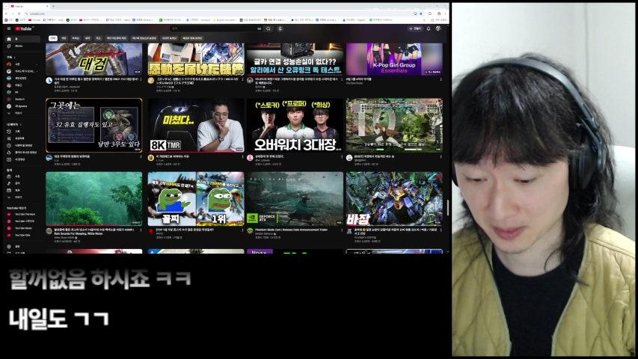Select the second filter chip (게임)
The height and width of the screenshot is (359, 638).
click(x=64, y=38)
